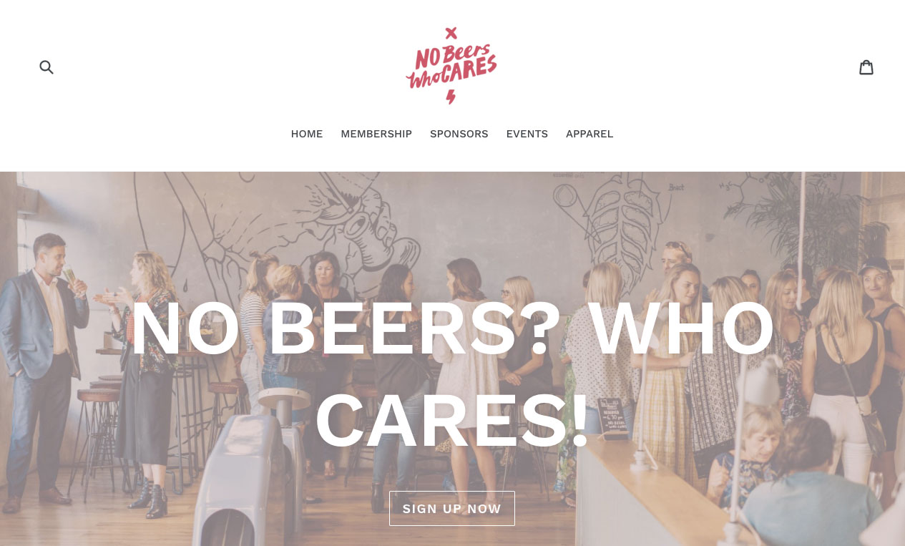Select SPONSORS in the navigation

click(459, 134)
